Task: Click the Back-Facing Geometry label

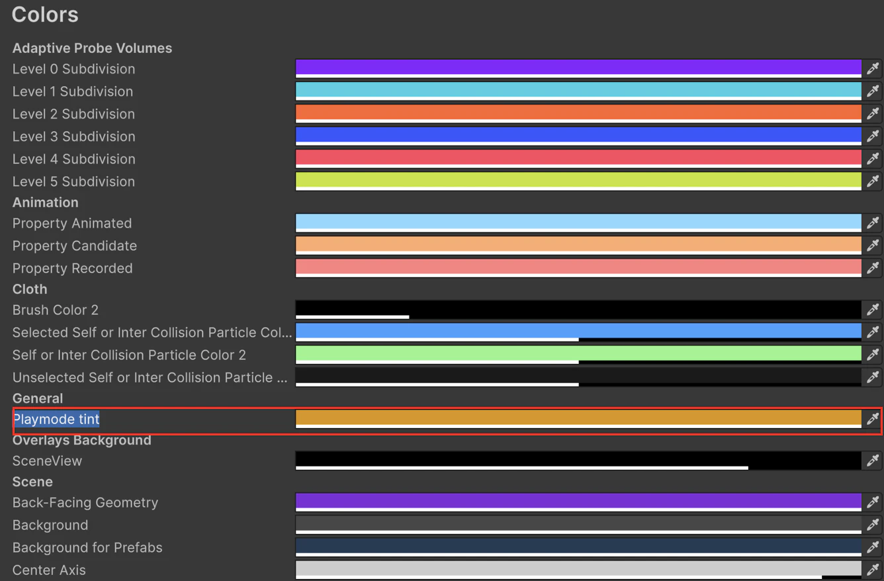Action: tap(85, 502)
